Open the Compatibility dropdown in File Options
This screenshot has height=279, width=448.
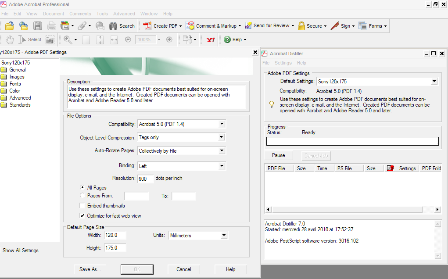click(x=222, y=124)
